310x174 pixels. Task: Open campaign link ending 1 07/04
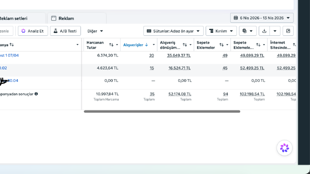(x=9, y=55)
